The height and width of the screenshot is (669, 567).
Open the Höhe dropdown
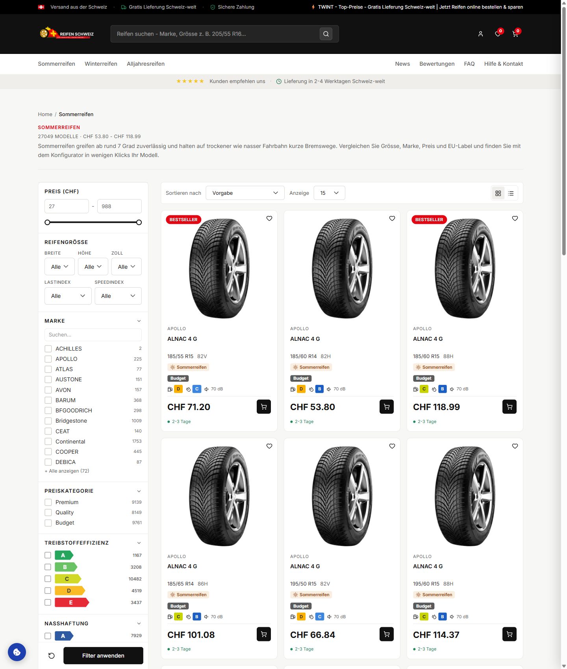[93, 267]
